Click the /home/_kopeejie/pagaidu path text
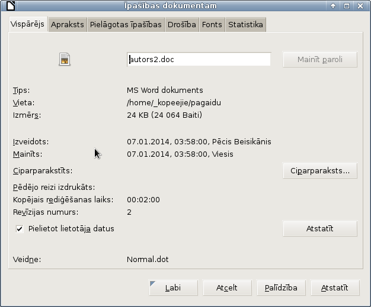The height and width of the screenshot is (307, 371). pos(174,103)
